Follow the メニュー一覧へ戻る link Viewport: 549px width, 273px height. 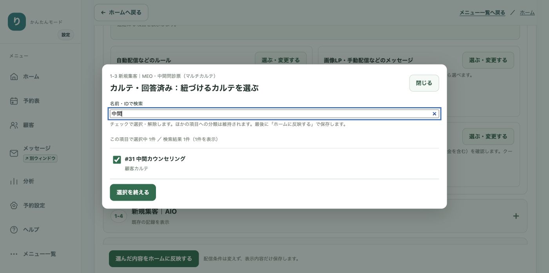(x=482, y=13)
